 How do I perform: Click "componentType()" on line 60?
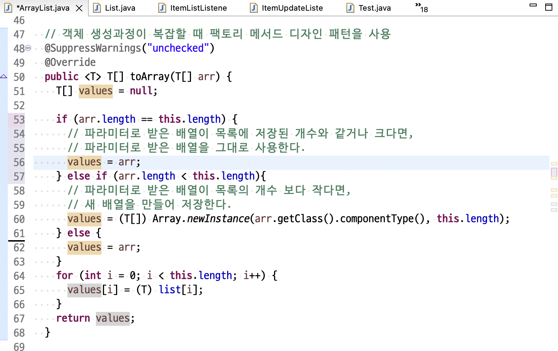click(x=382, y=218)
